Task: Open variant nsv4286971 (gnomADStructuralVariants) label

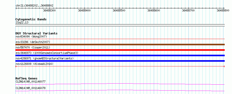Action: 45,58
